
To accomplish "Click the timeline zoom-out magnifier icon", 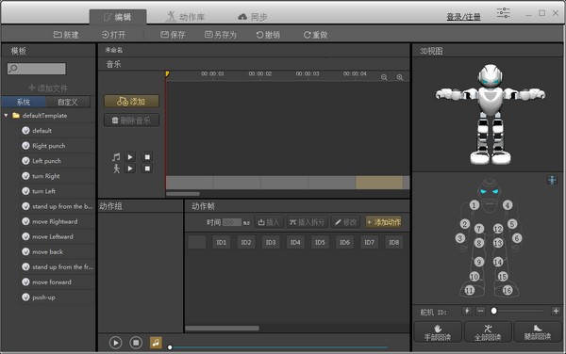I will tap(384, 77).
